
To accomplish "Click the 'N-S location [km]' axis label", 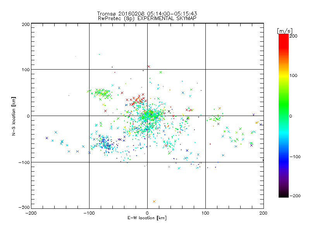I will [14, 116].
